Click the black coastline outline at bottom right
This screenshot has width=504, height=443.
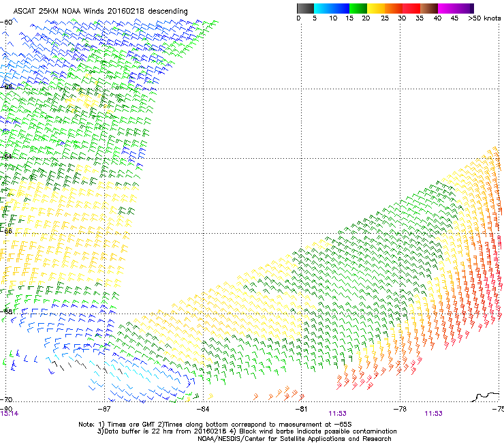coord(486,397)
